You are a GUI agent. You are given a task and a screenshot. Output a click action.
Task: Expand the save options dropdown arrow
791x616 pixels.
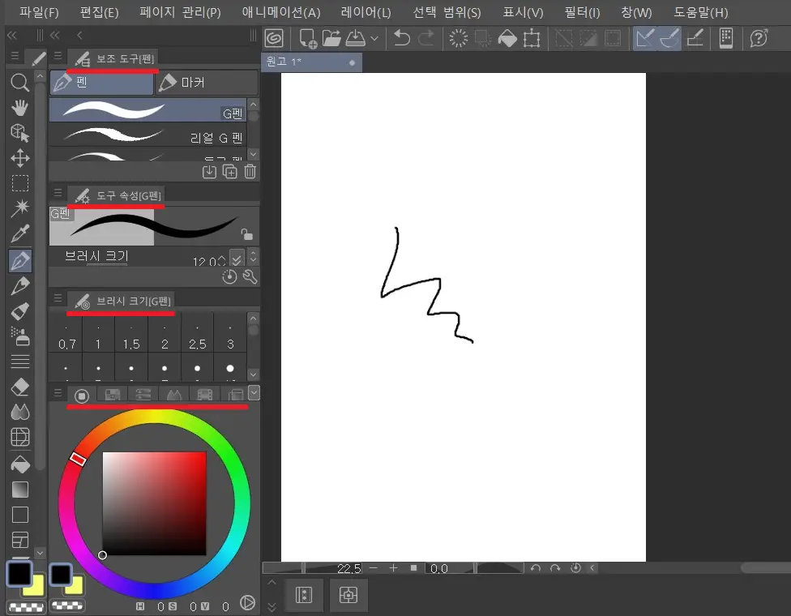(374, 38)
